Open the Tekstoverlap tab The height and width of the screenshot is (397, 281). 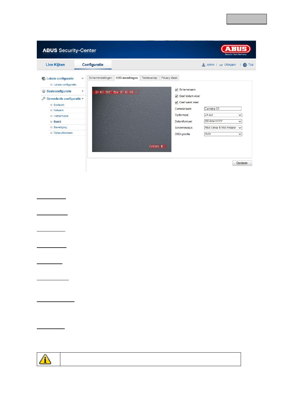pos(149,78)
